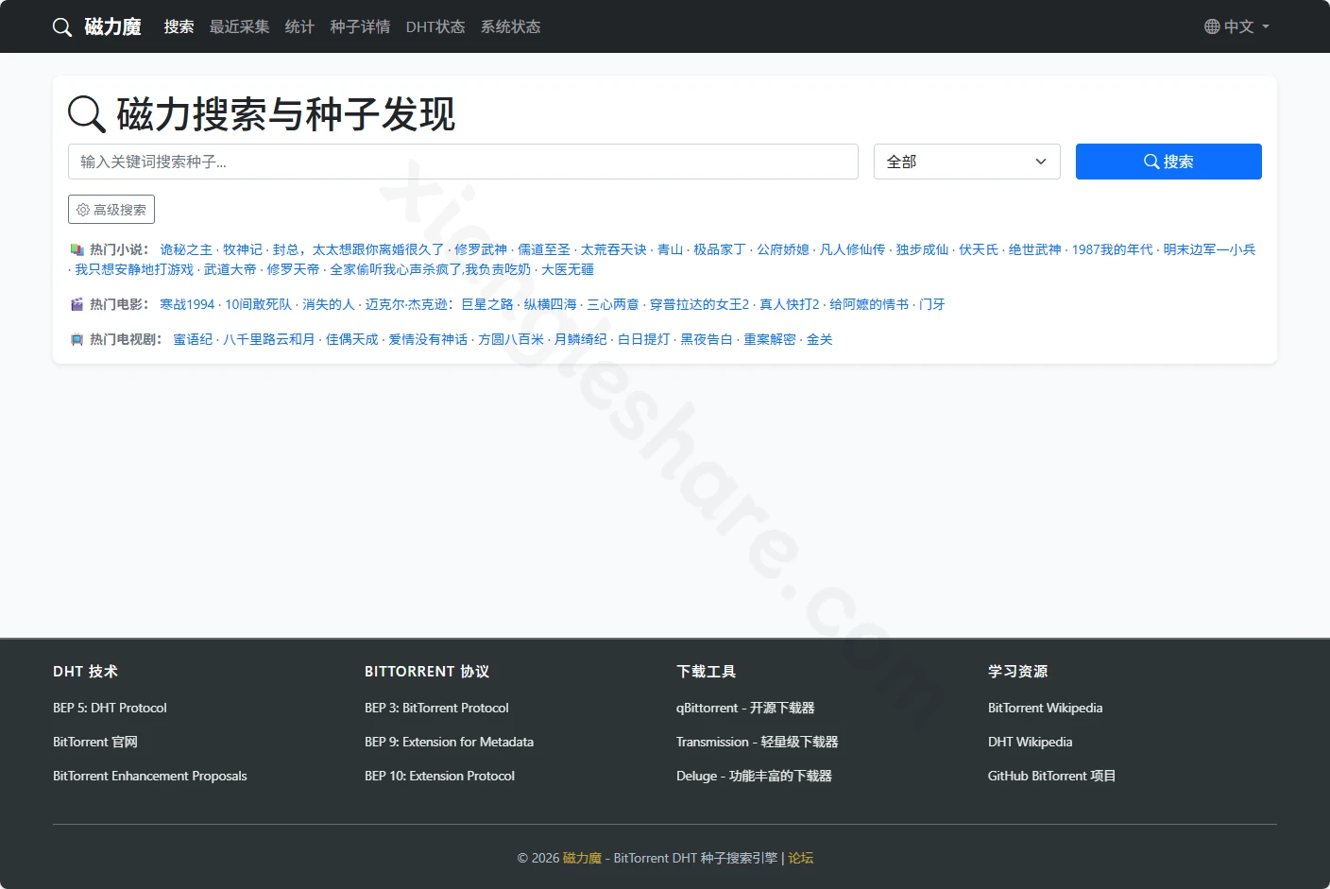Open BitTorrent Wikipedia footer link
Viewport: 1330px width, 889px height.
[1046, 708]
